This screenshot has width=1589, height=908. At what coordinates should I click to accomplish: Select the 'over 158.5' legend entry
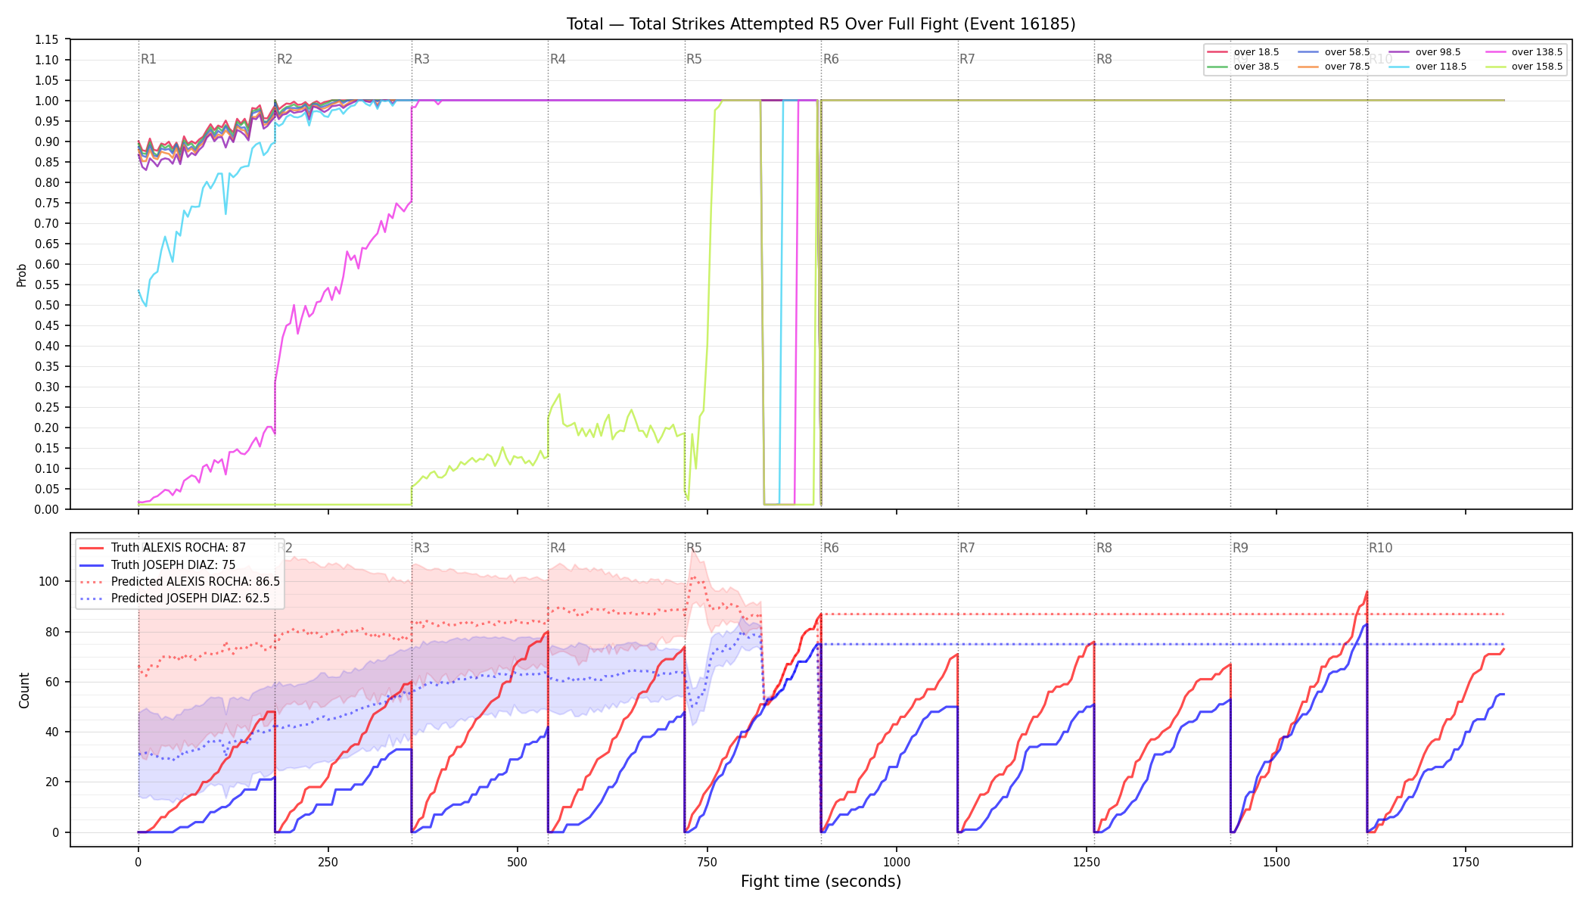point(1524,67)
